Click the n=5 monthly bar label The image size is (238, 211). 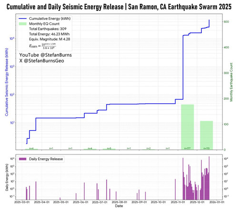pos(109,148)
